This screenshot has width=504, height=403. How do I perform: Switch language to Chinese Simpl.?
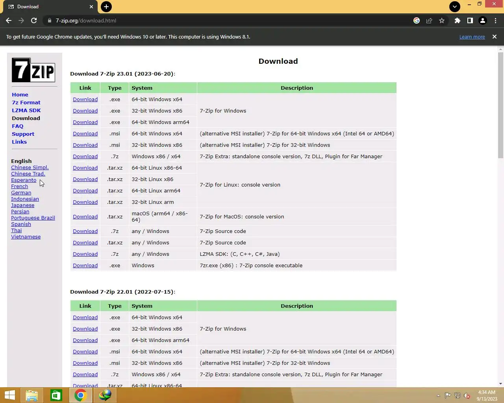[x=30, y=167]
